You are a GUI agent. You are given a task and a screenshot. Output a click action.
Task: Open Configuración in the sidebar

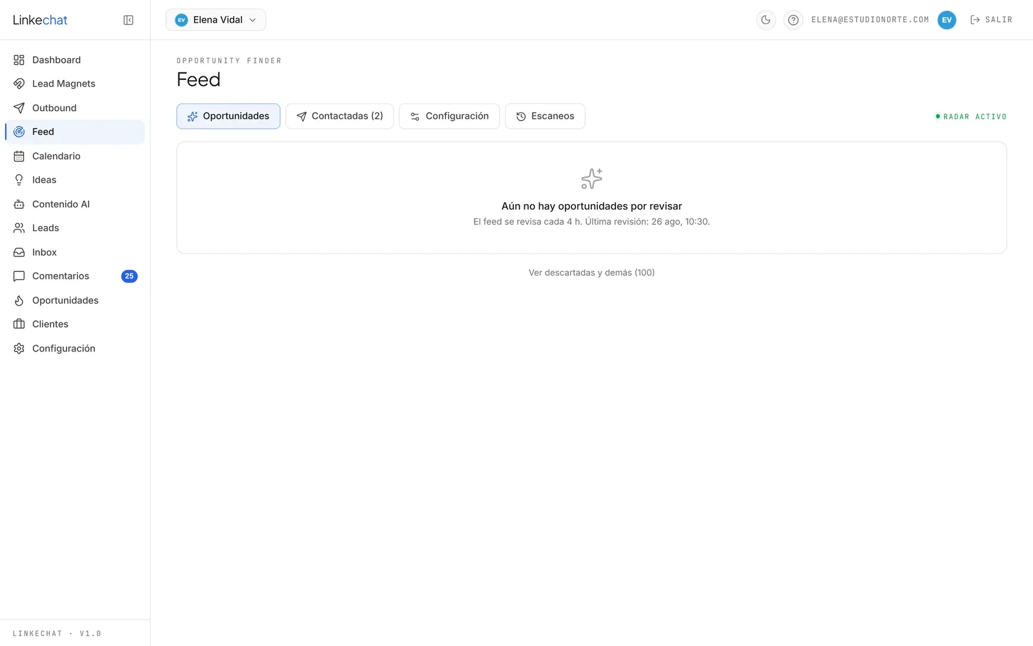point(75,349)
